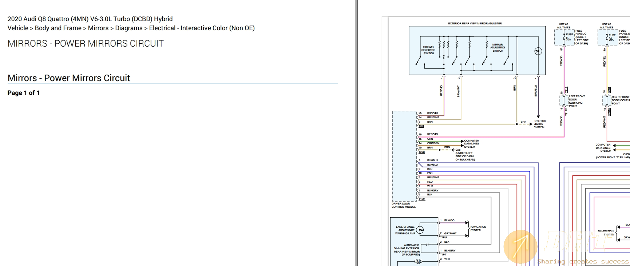630x266 pixels.
Task: Click the T21AX connector label
Action: (567, 112)
